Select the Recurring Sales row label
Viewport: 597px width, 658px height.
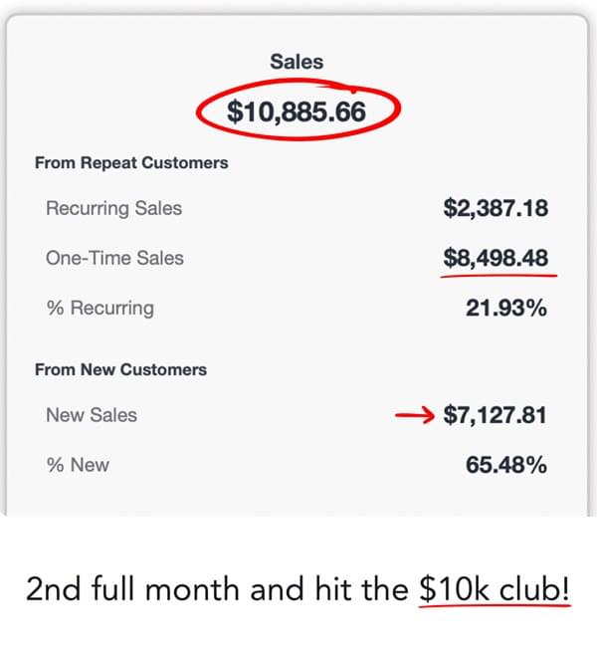(113, 209)
